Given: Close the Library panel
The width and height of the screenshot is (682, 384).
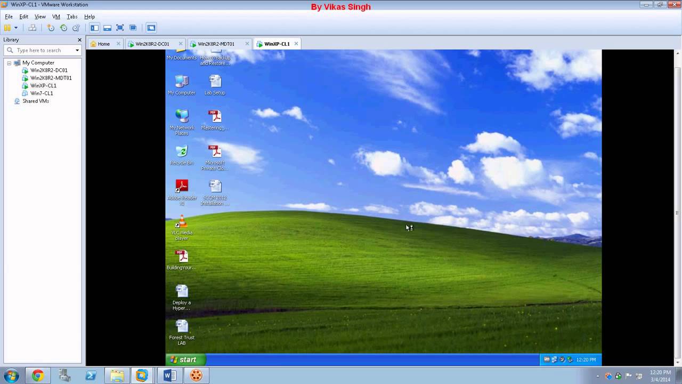Looking at the screenshot, I should [79, 40].
